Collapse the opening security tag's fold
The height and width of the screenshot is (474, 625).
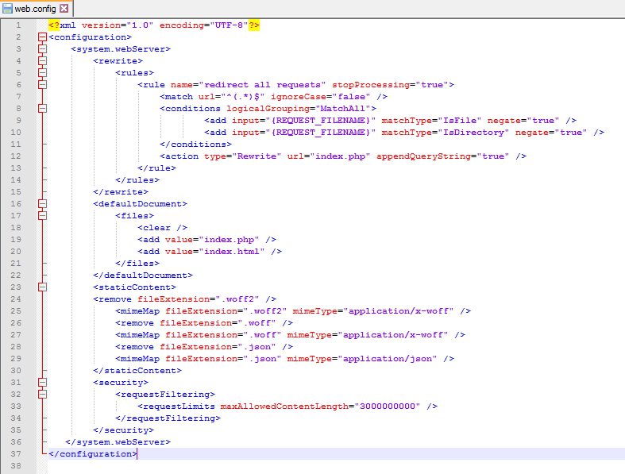point(43,383)
